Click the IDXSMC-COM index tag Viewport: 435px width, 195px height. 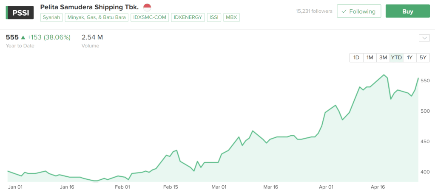point(150,17)
